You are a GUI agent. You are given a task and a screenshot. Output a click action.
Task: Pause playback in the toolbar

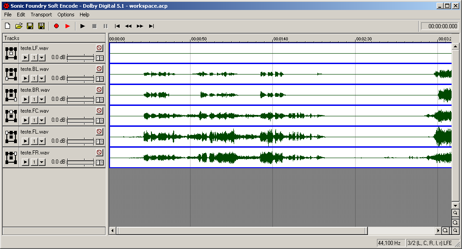coord(105,26)
